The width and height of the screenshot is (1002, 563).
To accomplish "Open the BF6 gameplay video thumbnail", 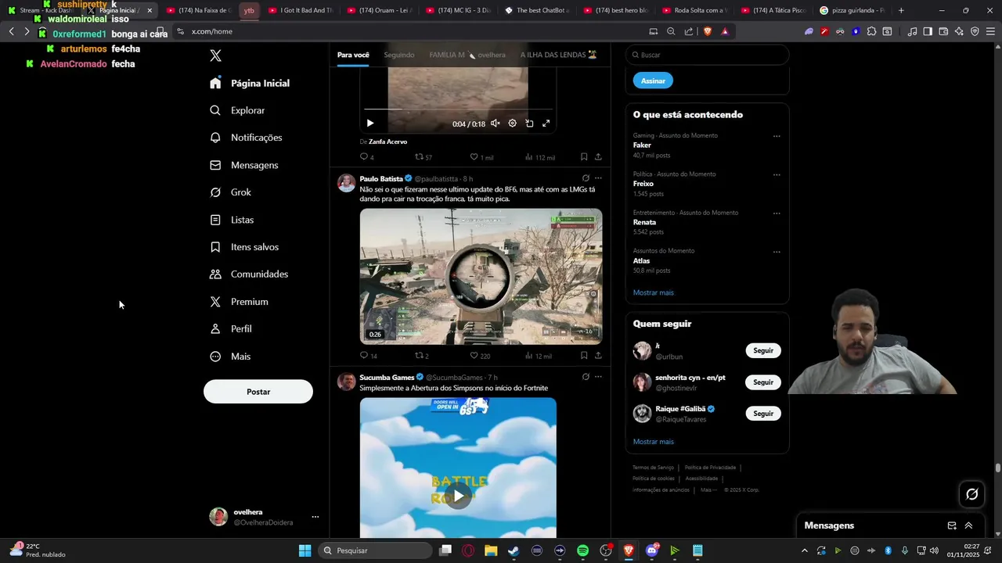I will pyautogui.click(x=481, y=276).
